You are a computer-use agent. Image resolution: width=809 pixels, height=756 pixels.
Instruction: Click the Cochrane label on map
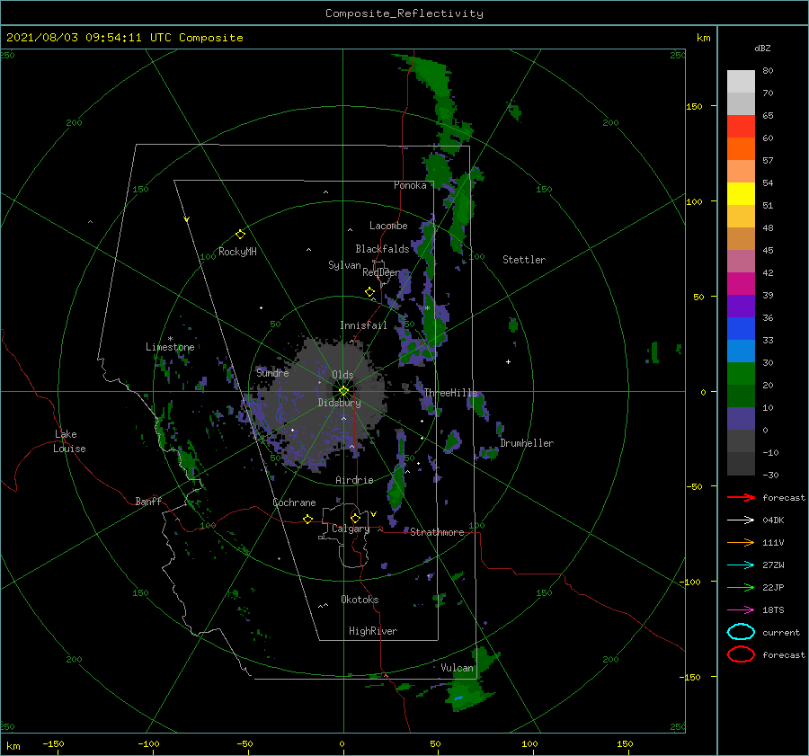coord(294,503)
